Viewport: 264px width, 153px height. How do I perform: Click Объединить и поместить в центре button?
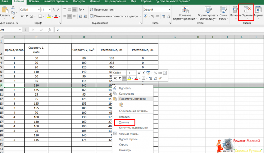point(114,16)
